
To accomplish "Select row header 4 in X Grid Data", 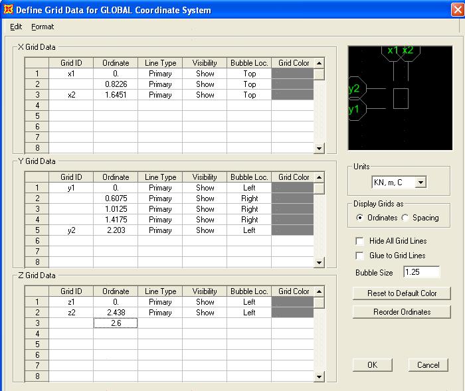I will pyautogui.click(x=37, y=106).
